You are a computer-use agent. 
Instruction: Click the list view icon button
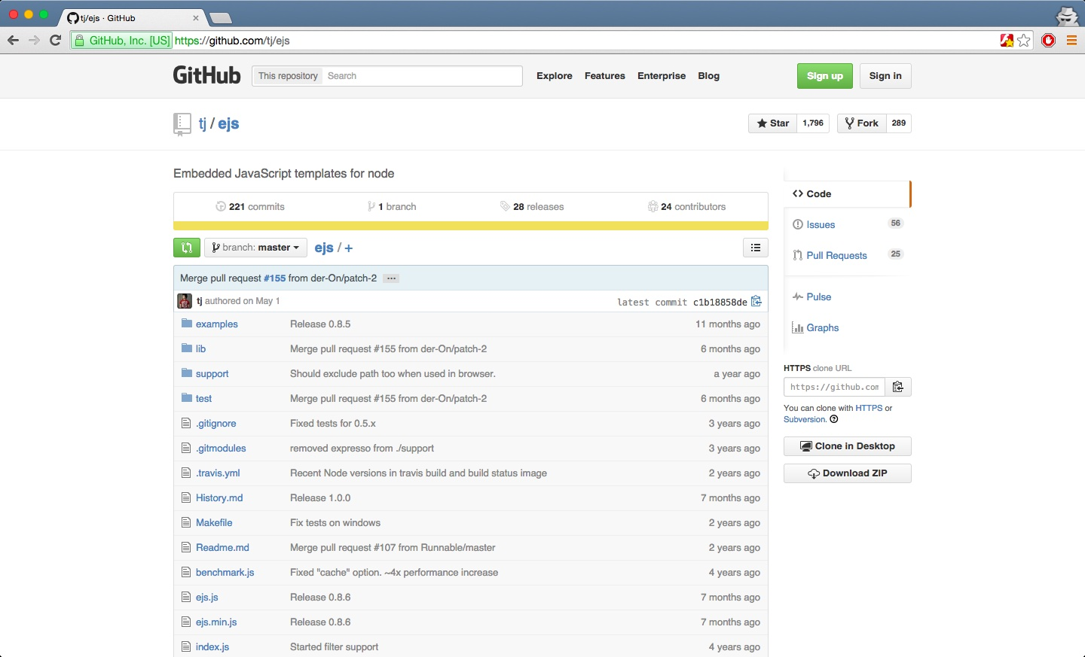tap(756, 248)
